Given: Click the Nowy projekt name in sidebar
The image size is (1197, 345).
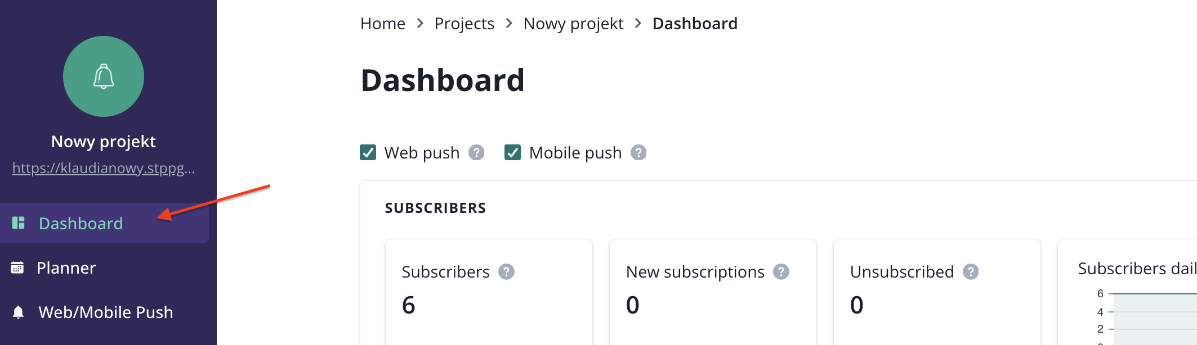Looking at the screenshot, I should point(104,142).
